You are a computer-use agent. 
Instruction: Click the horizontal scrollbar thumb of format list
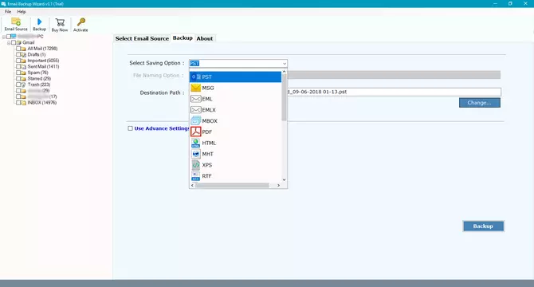pyautogui.click(x=232, y=186)
